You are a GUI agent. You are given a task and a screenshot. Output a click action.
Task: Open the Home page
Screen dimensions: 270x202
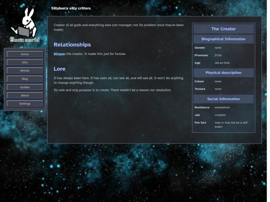tap(25, 54)
